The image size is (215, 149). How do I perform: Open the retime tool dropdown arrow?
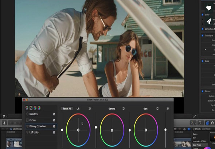coord(203,123)
